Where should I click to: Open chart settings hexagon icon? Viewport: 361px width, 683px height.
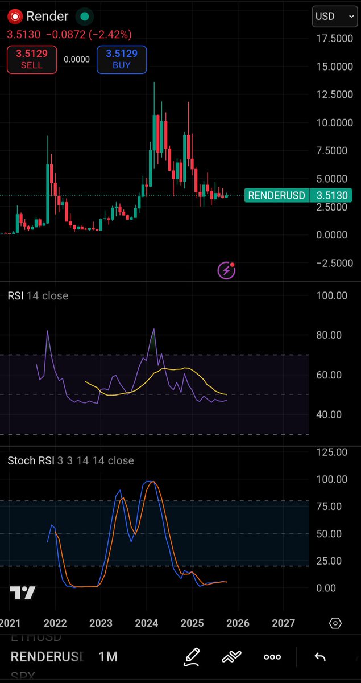(x=335, y=623)
